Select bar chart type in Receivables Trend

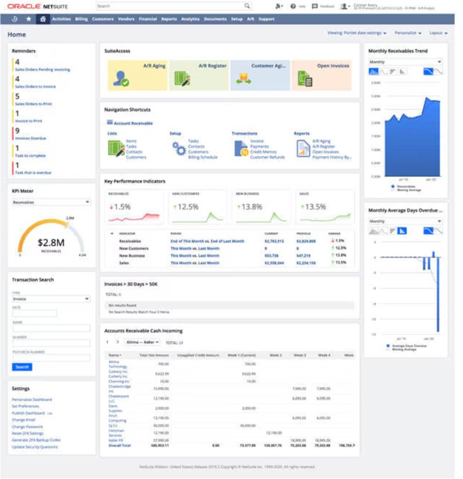click(x=393, y=72)
